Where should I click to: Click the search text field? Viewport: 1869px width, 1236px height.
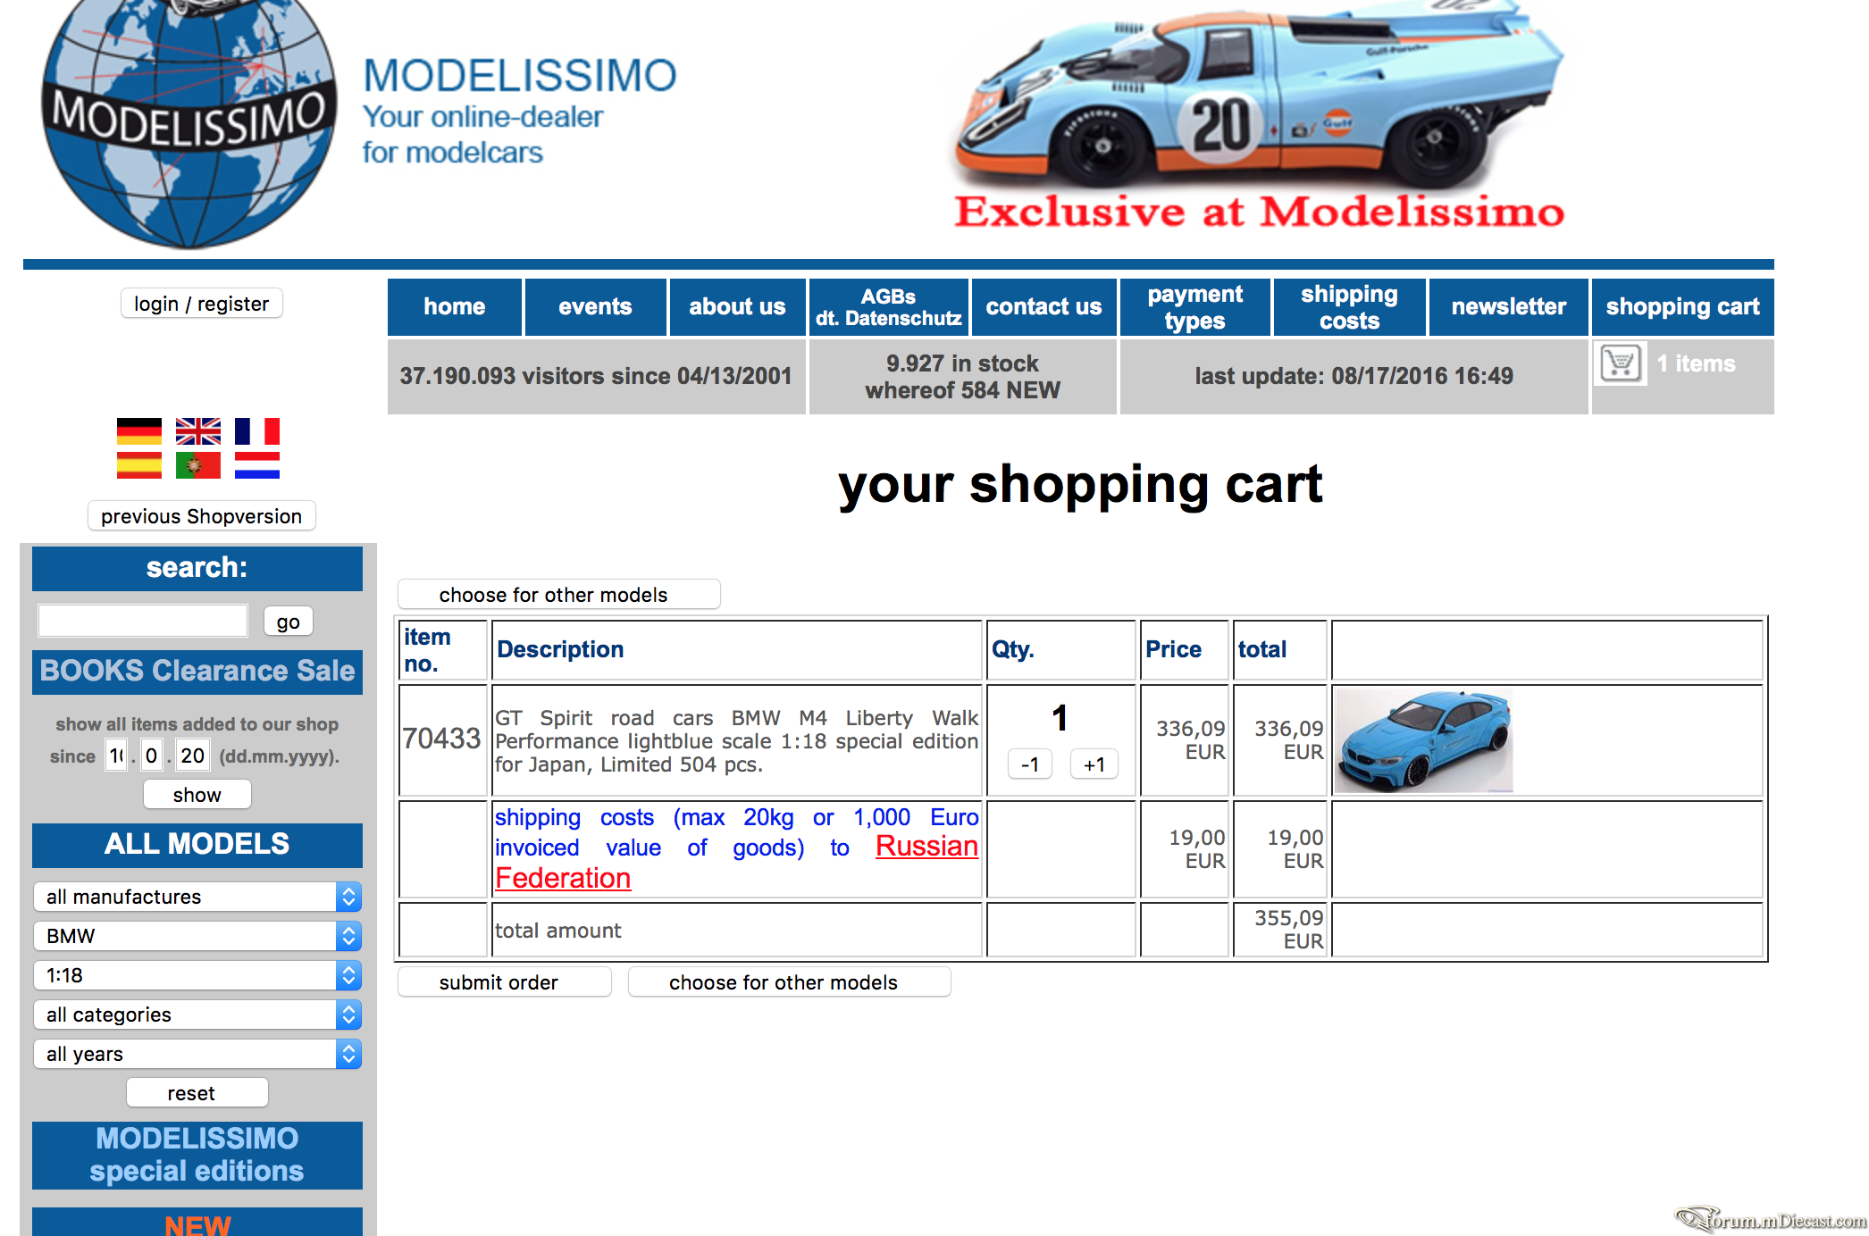point(143,621)
